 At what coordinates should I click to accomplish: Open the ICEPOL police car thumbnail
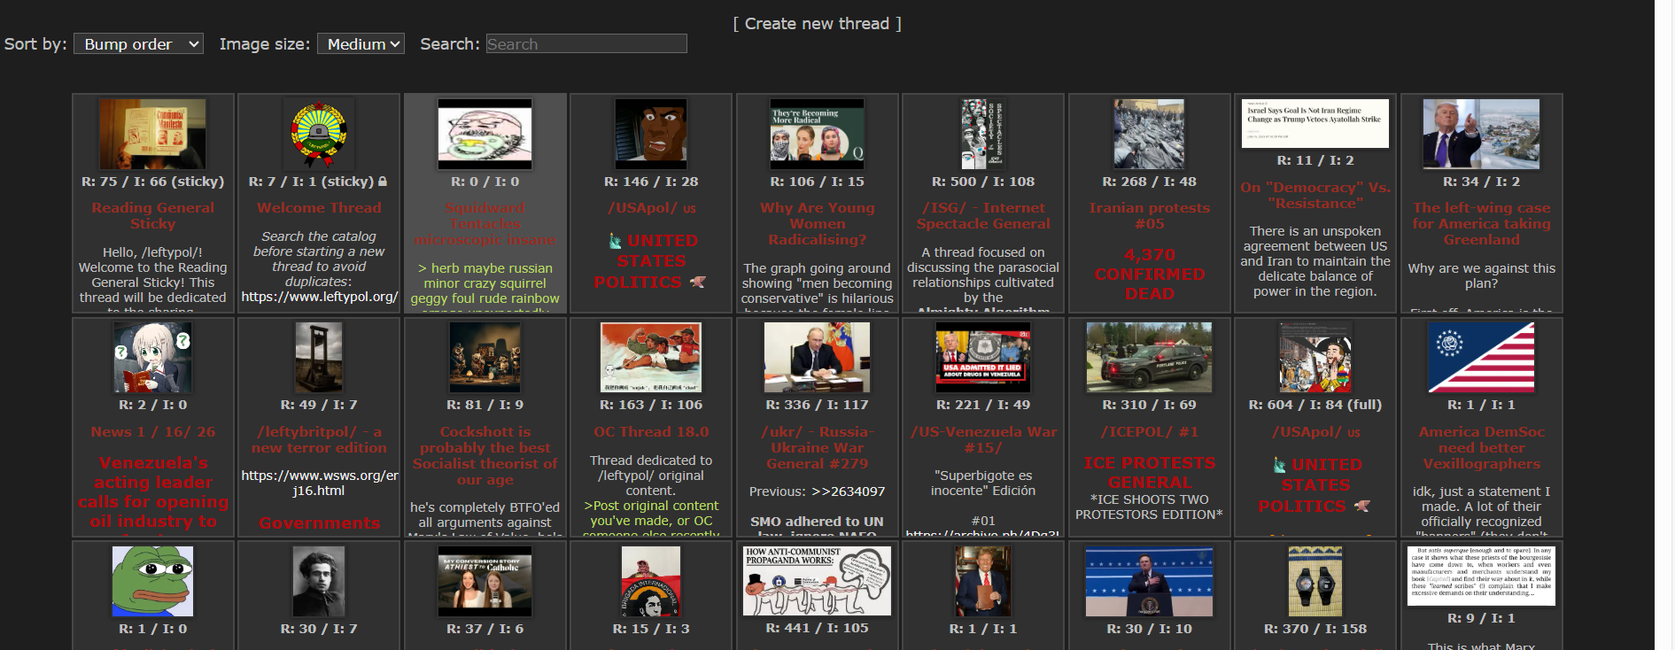click(x=1149, y=357)
